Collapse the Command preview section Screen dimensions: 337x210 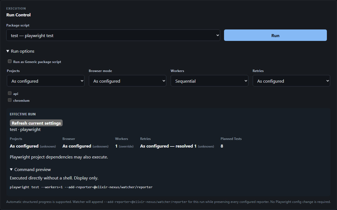point(30,170)
